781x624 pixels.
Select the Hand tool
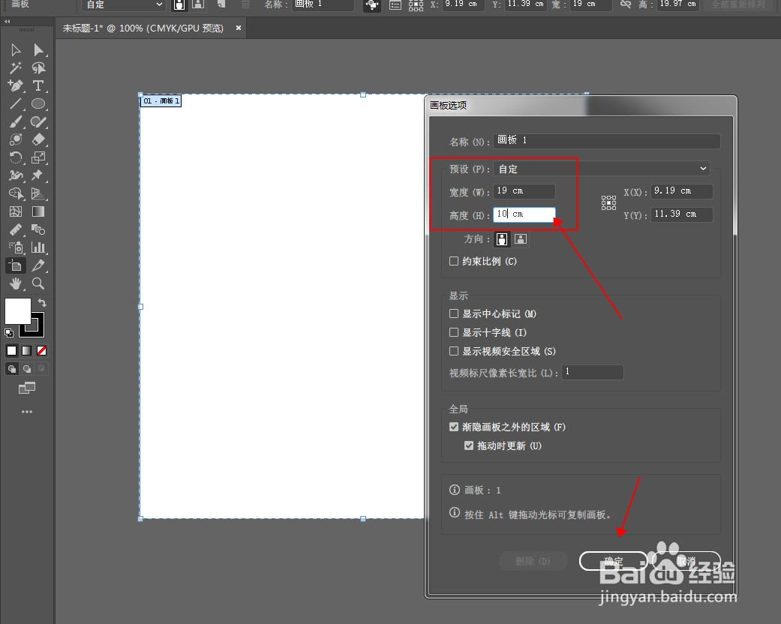15,284
